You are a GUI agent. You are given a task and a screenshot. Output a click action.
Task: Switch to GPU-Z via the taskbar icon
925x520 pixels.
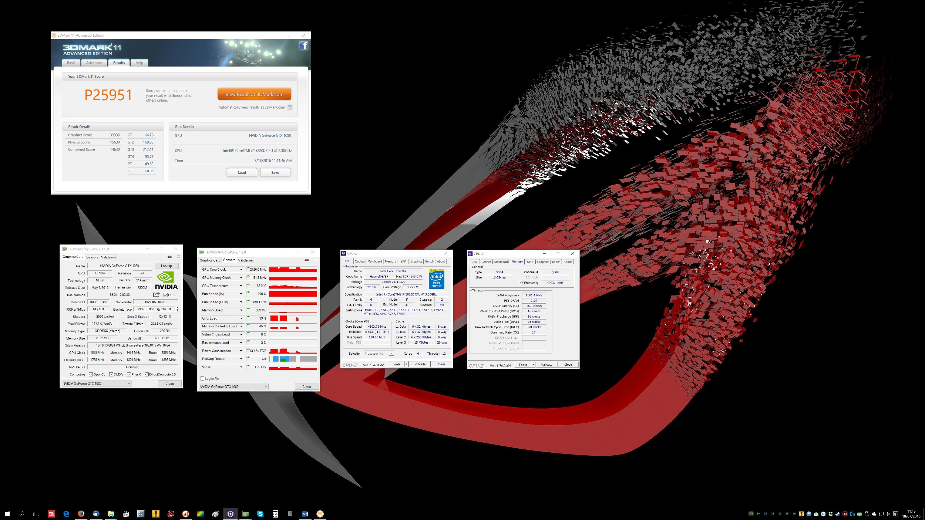[x=245, y=514]
